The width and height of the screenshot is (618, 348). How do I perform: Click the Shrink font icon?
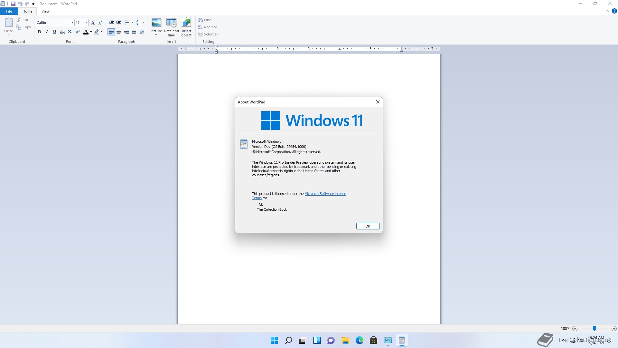(x=100, y=23)
